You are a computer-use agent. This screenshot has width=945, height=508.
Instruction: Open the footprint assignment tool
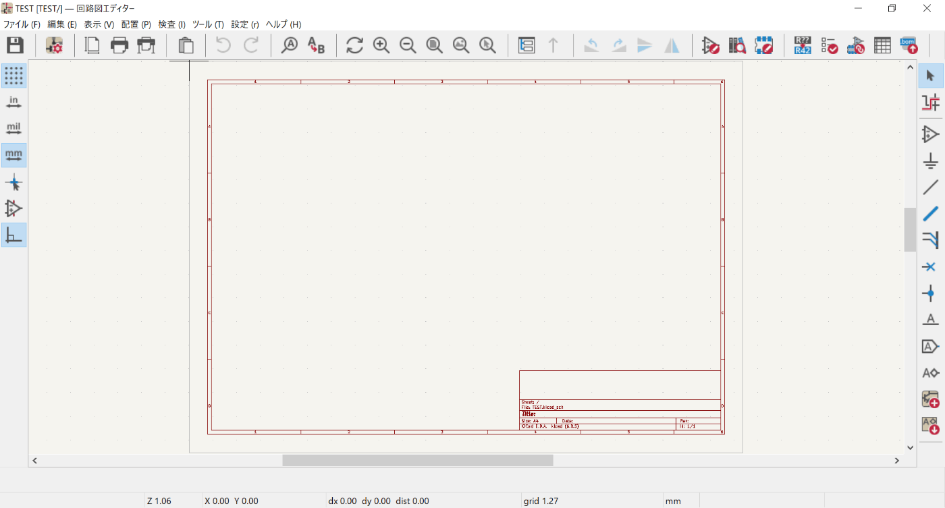[x=856, y=45]
